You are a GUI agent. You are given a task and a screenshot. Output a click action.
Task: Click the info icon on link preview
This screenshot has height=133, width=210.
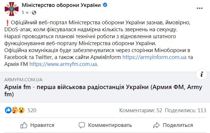[x=202, y=74]
